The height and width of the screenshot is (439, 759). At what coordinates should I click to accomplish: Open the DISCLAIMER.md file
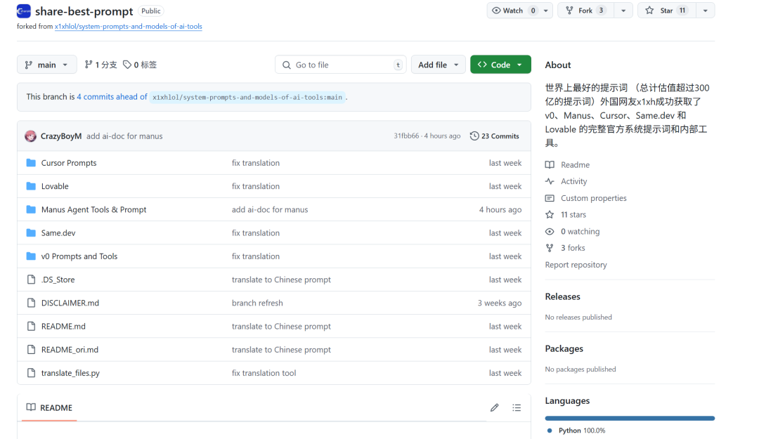point(70,303)
